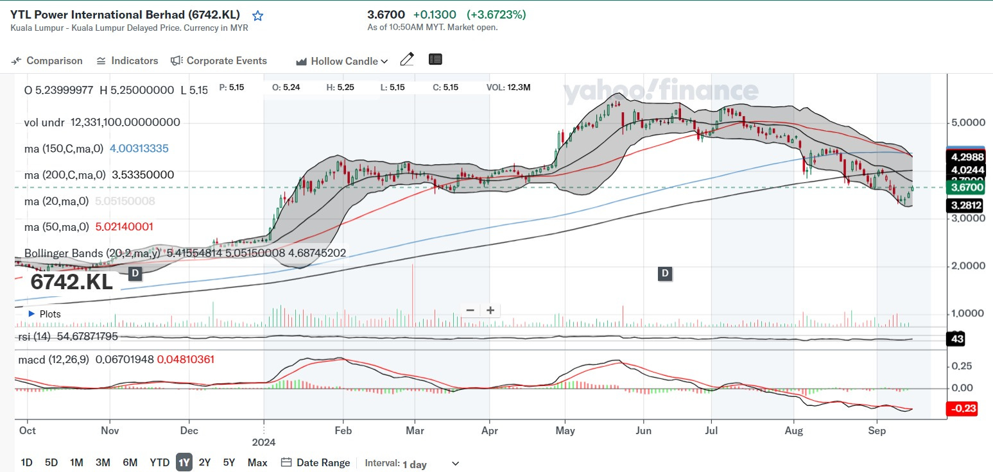Select the 5Y range

click(x=229, y=462)
